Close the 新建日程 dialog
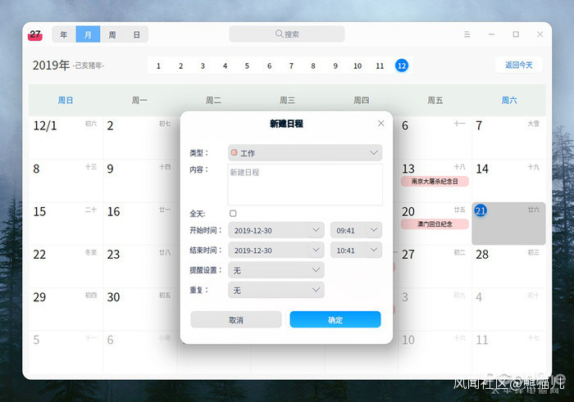The image size is (574, 402). click(x=381, y=124)
